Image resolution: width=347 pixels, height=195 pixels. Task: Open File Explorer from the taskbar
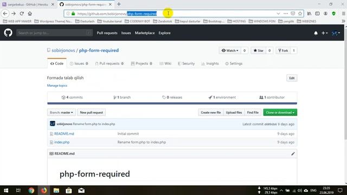pyautogui.click(x=56, y=190)
